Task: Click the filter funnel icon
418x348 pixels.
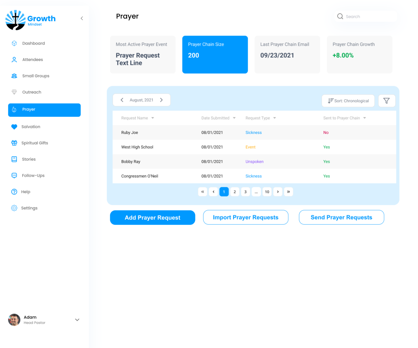Action: pyautogui.click(x=386, y=101)
